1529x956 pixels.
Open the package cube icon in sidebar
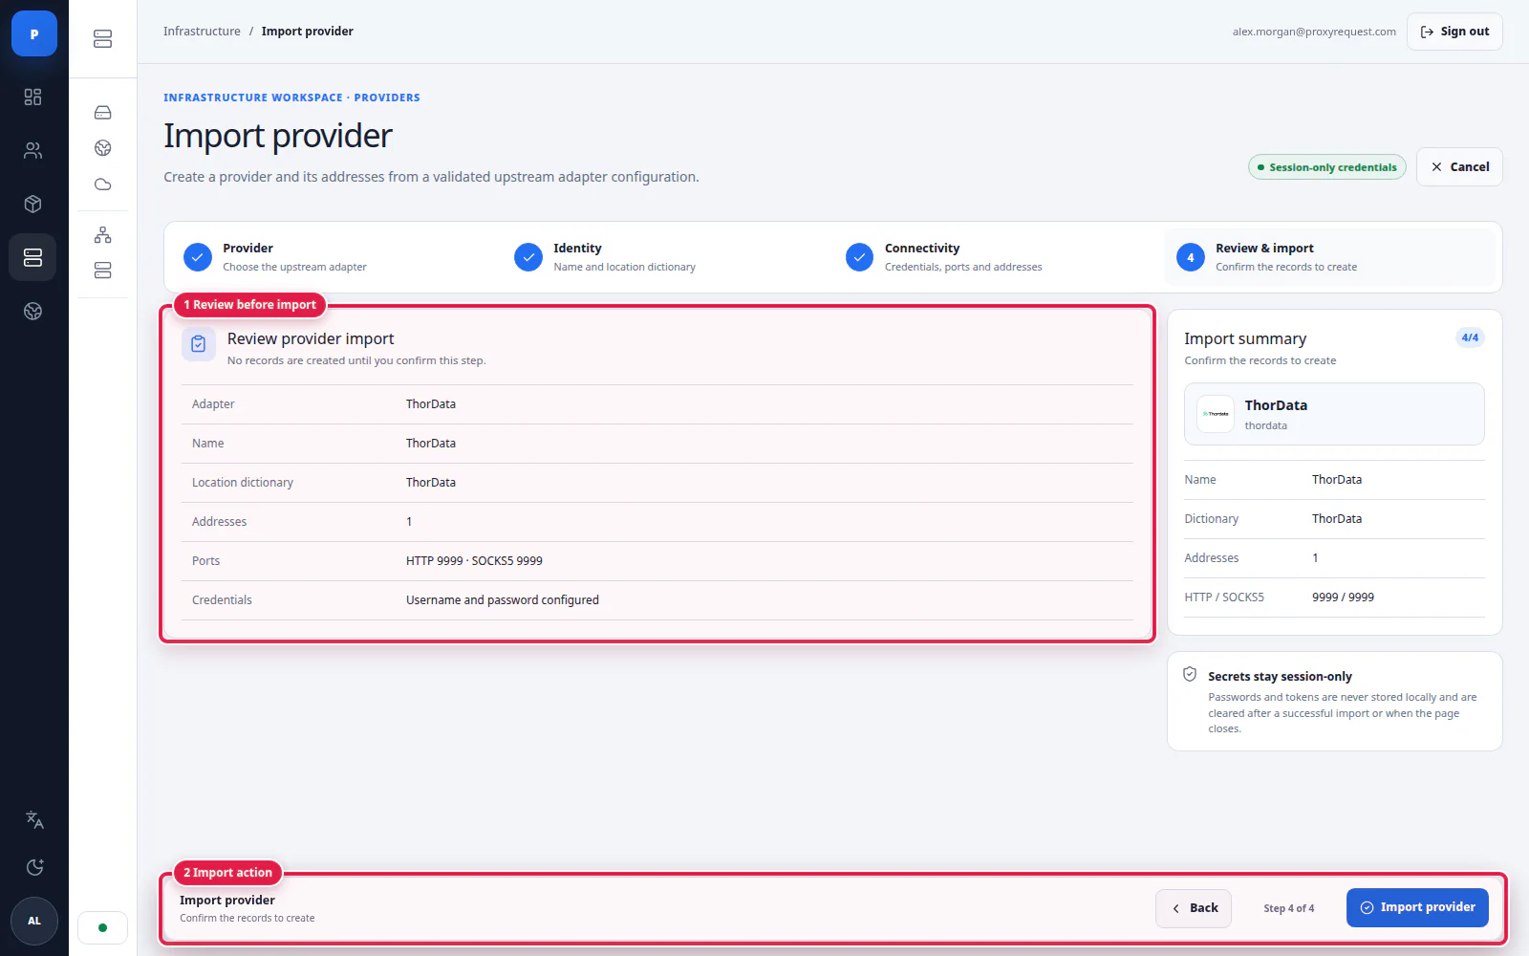click(x=33, y=204)
